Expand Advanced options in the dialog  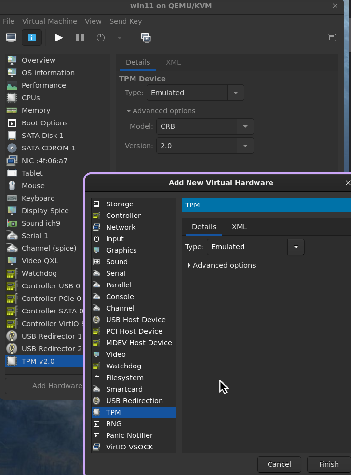pyautogui.click(x=222, y=265)
